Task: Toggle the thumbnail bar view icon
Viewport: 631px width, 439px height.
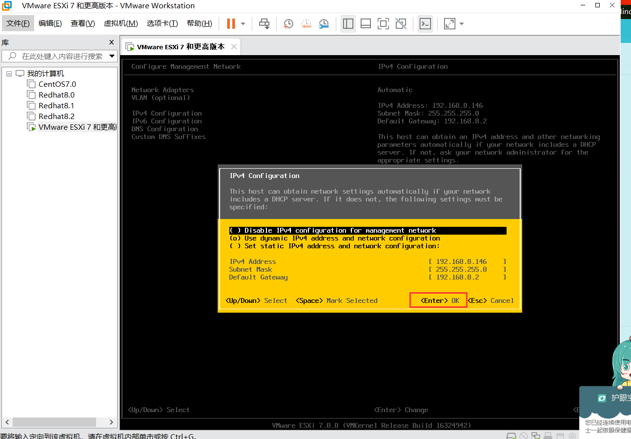Action: pos(366,23)
